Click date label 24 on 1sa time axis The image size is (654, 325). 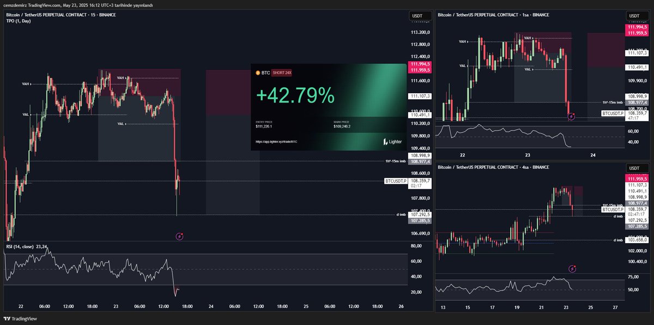(x=593, y=155)
